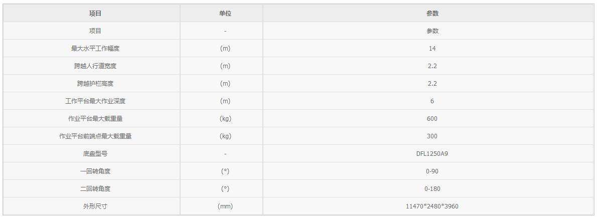Select the dimensions 11470*2480*3960 cell
The width and height of the screenshot is (597, 219).
click(432, 206)
